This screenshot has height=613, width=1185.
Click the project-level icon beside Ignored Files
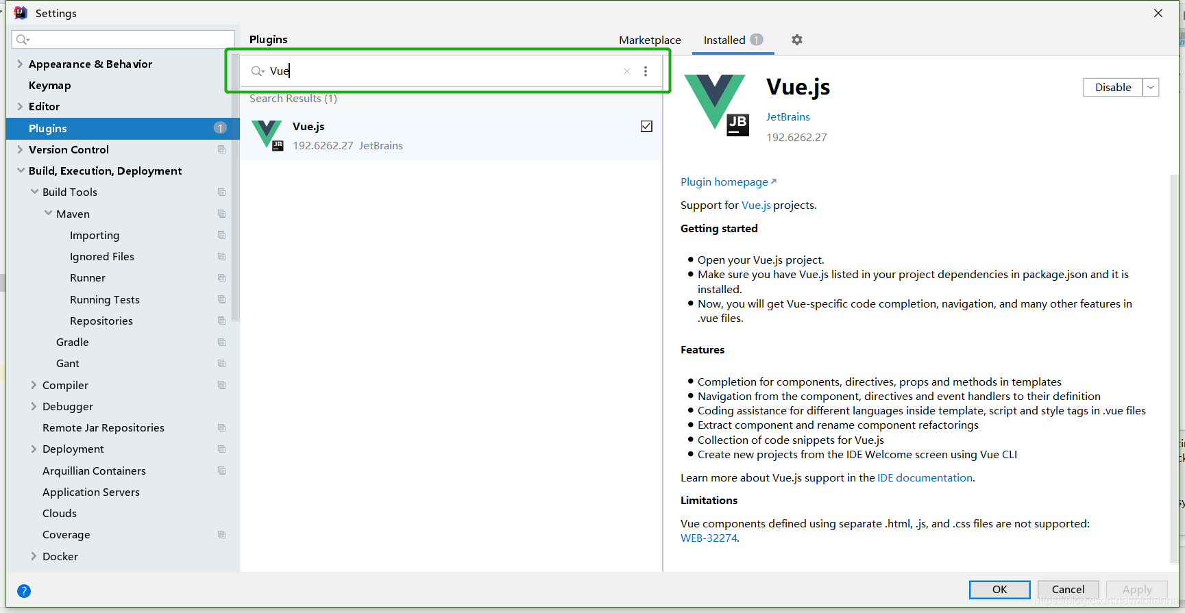pos(221,256)
